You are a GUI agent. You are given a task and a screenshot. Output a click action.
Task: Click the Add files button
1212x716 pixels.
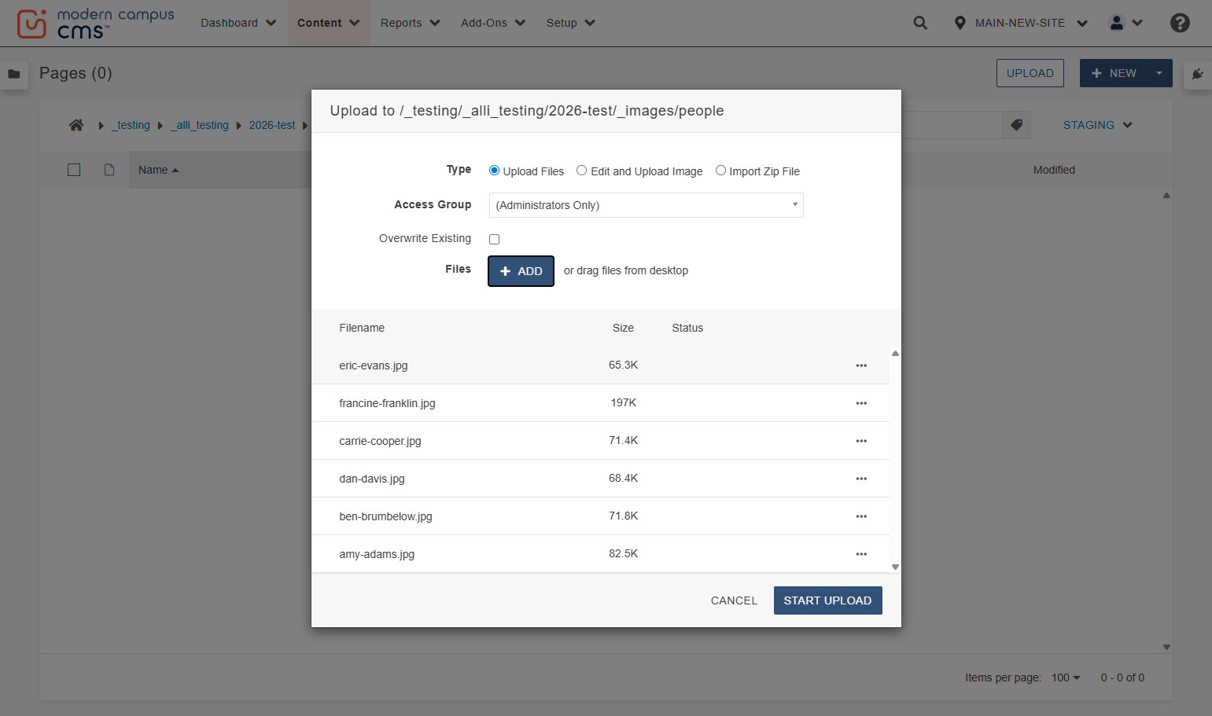[x=521, y=271]
